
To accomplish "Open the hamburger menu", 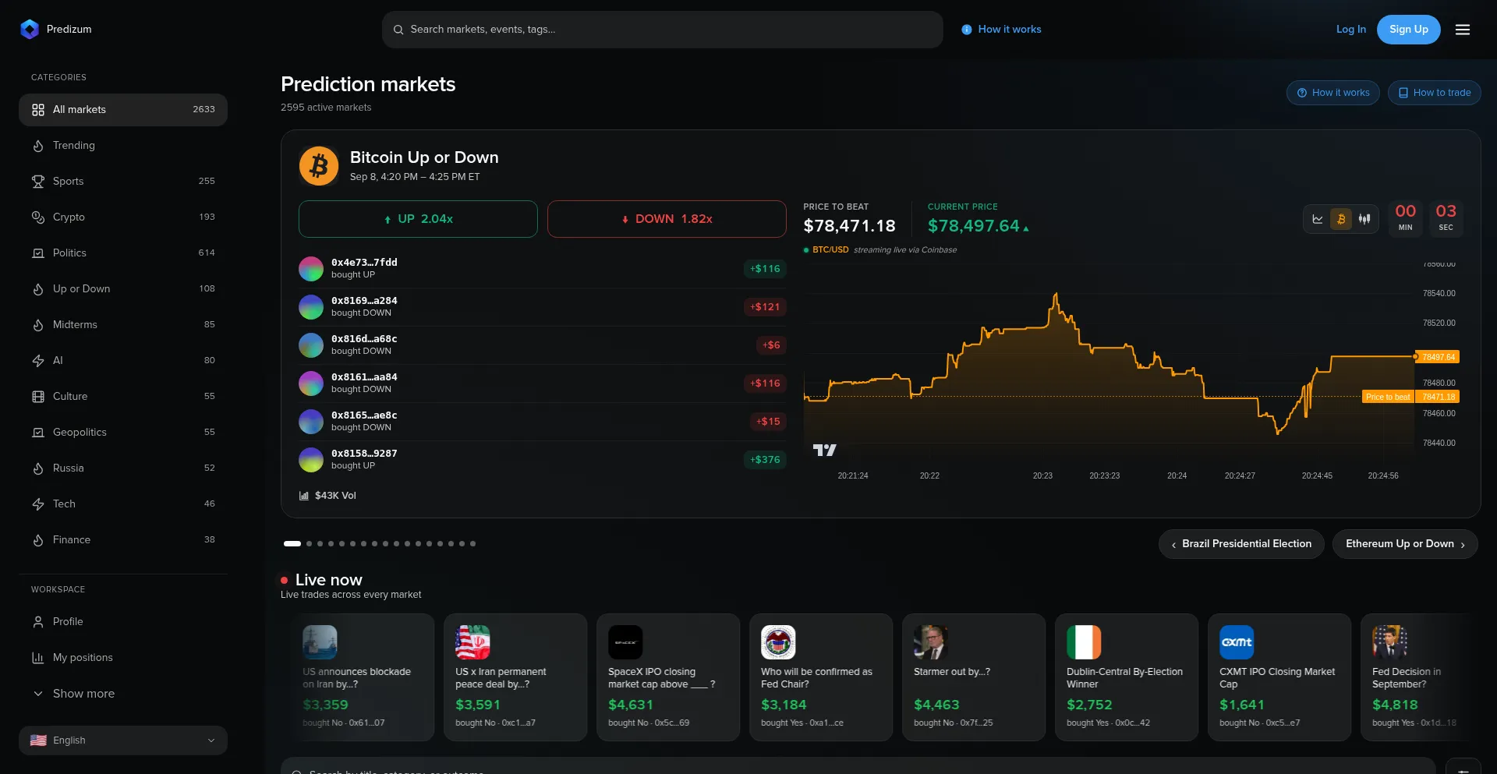I will [x=1463, y=30].
